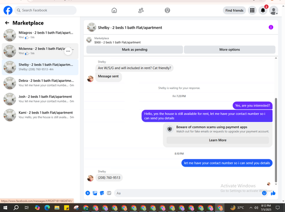This screenshot has width=285, height=212.
Task: Open the three-dot options on Mckenna chat
Action: tap(68, 51)
